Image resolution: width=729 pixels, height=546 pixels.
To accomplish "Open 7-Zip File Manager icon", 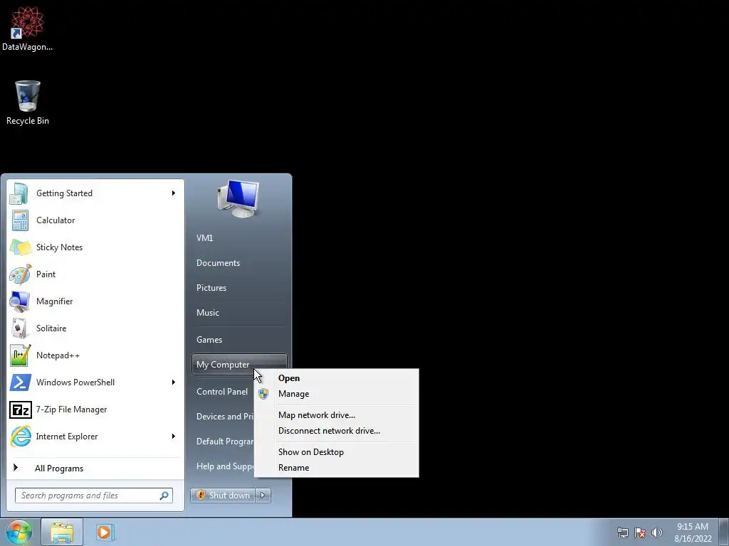I will (21, 409).
